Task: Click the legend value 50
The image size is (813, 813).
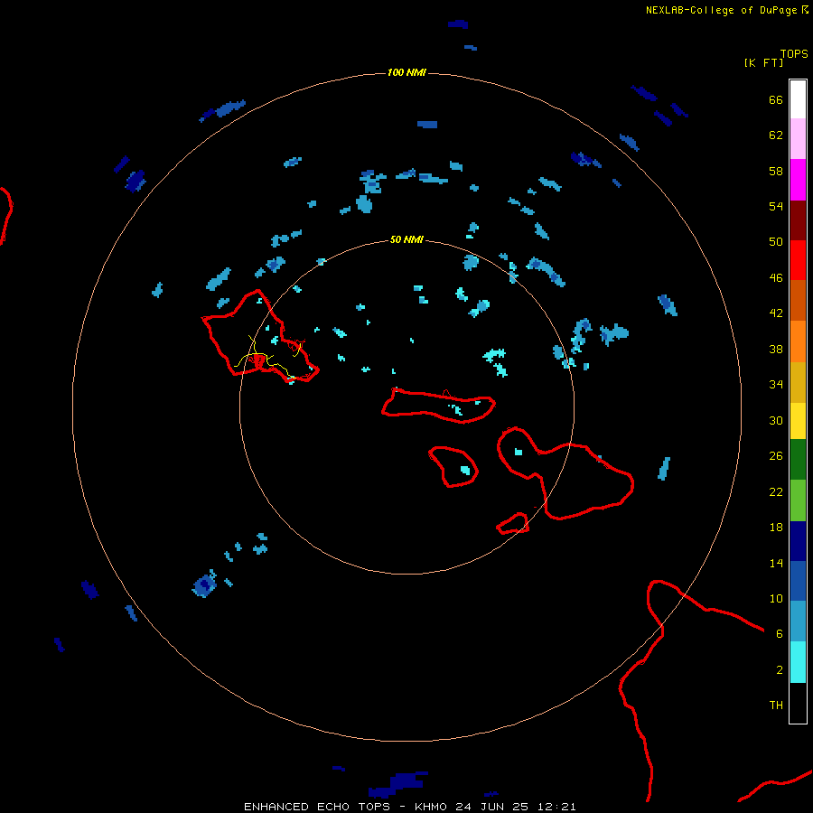Action: click(x=776, y=242)
